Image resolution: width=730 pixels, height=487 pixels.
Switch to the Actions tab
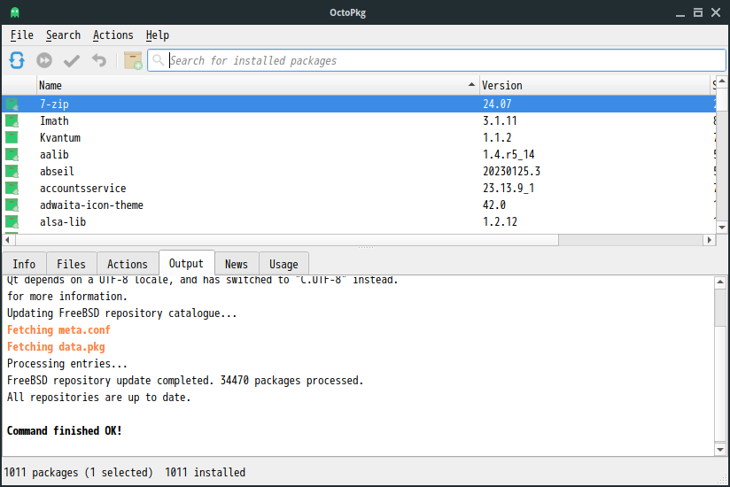click(x=128, y=264)
